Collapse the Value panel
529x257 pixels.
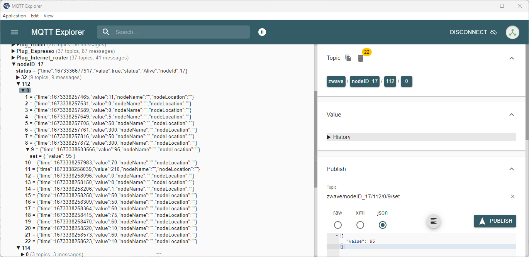[x=512, y=115]
